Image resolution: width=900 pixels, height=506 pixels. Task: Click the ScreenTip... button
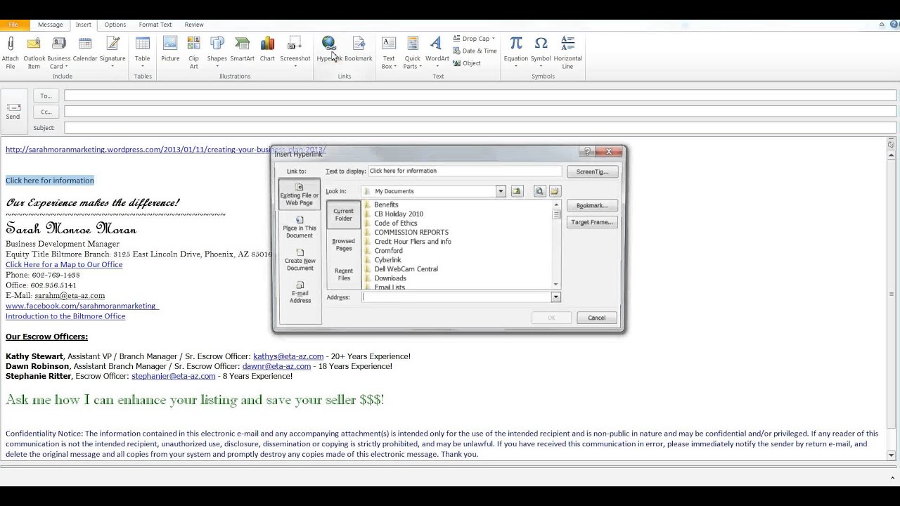point(593,171)
